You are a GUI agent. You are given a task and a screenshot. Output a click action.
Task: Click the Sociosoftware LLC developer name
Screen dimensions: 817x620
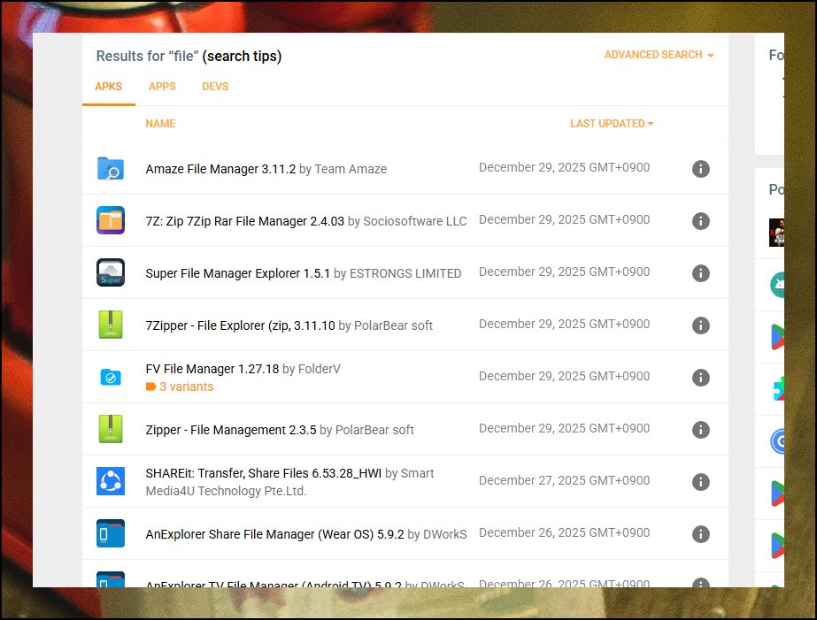click(415, 221)
